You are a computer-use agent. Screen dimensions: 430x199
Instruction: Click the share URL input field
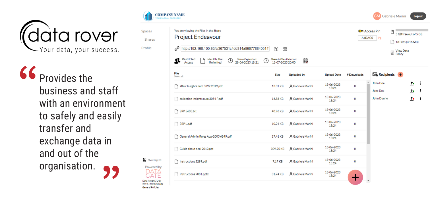[x=225, y=49]
